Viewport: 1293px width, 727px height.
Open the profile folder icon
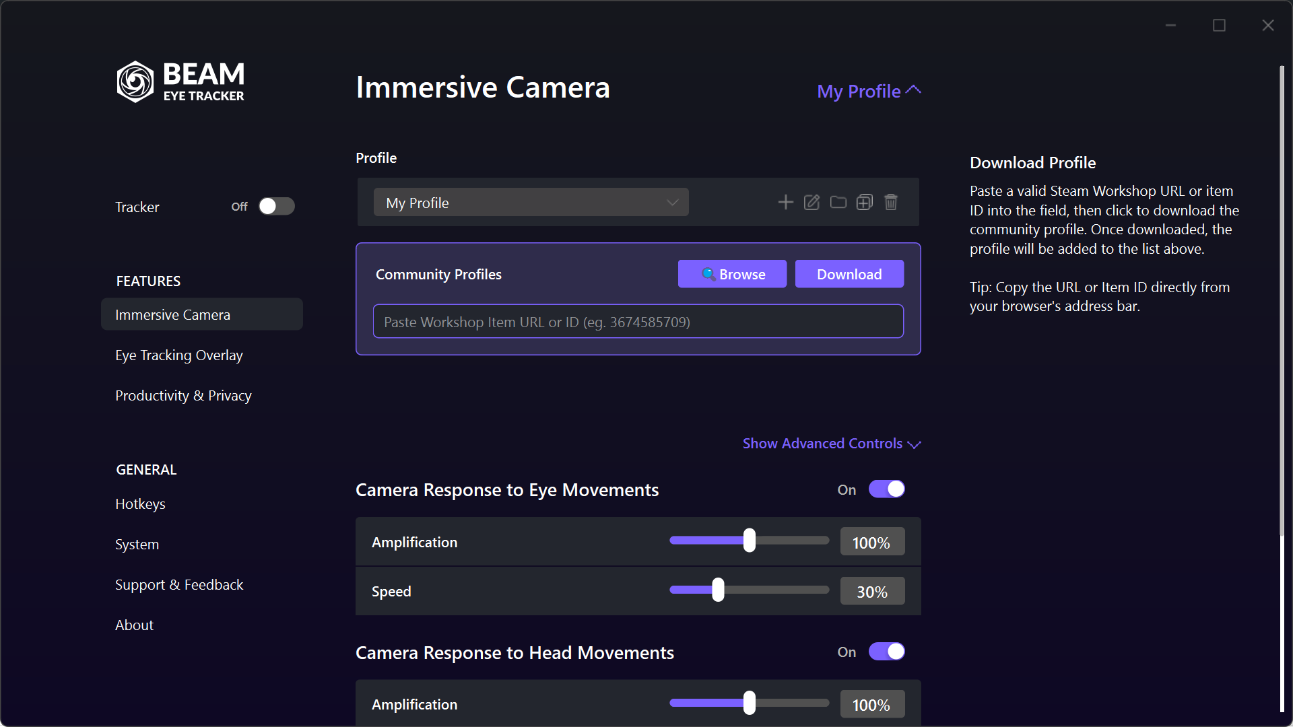(838, 203)
